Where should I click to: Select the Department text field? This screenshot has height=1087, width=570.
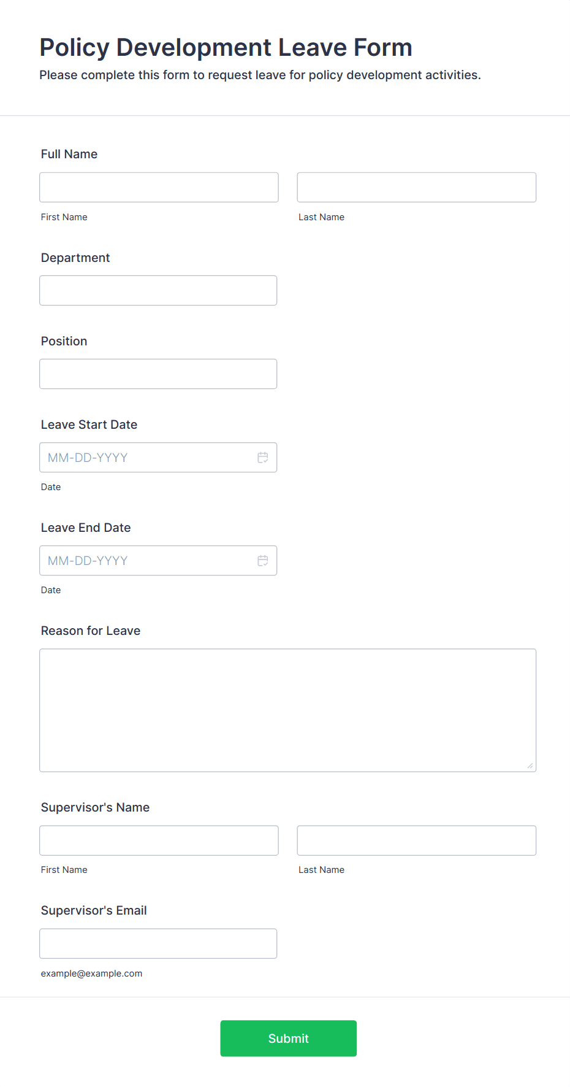click(x=158, y=290)
